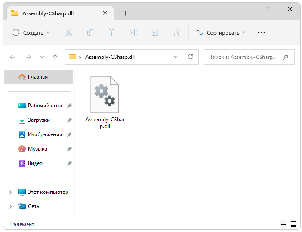
Task: Maximize the Explorer window
Action: tap(269, 9)
